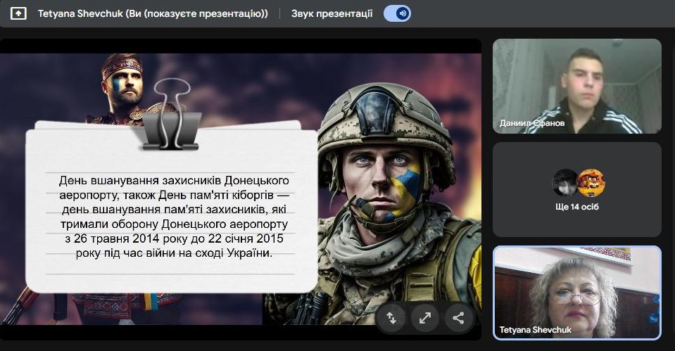Toggle the presentation audio switch off
675x351 pixels.
(x=397, y=13)
